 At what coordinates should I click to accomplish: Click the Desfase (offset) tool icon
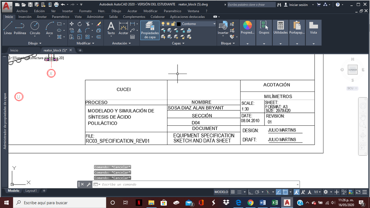click(x=99, y=37)
